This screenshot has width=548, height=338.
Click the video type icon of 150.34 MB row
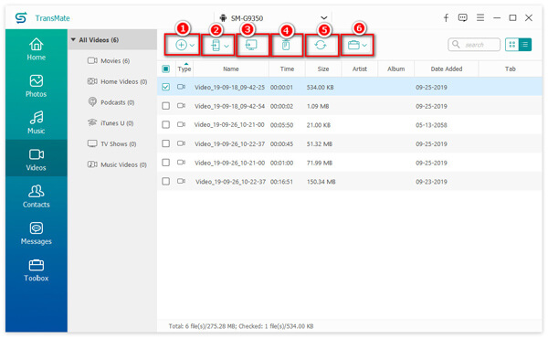click(x=181, y=181)
